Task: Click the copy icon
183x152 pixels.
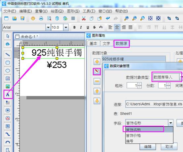Action: tap(91, 18)
